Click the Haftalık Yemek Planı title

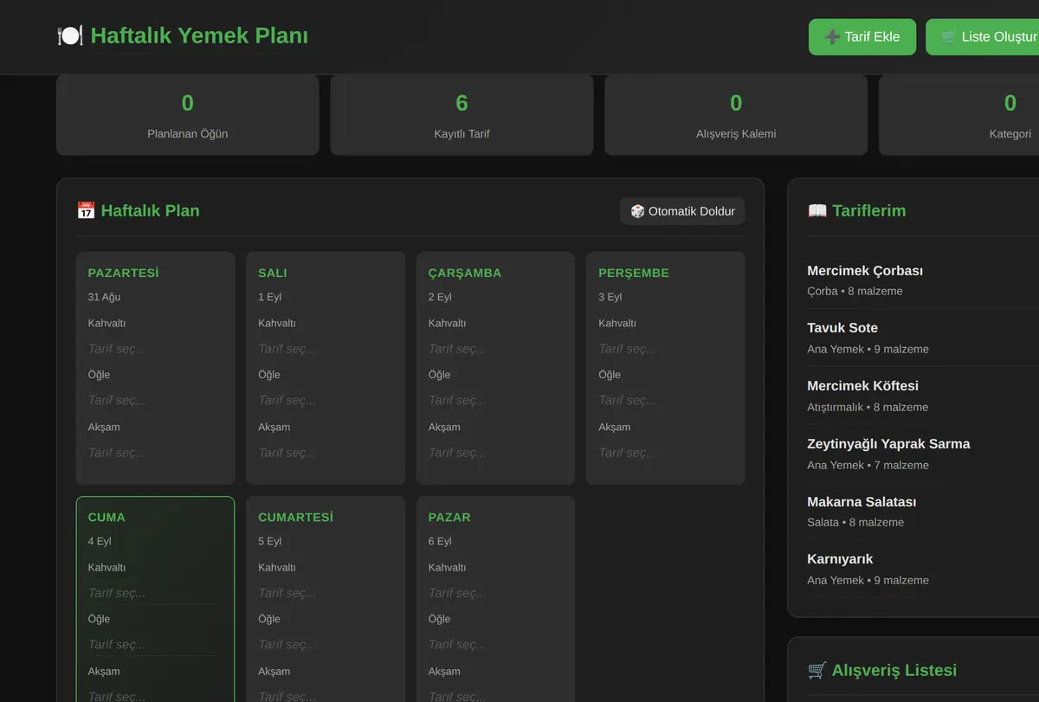coord(199,35)
